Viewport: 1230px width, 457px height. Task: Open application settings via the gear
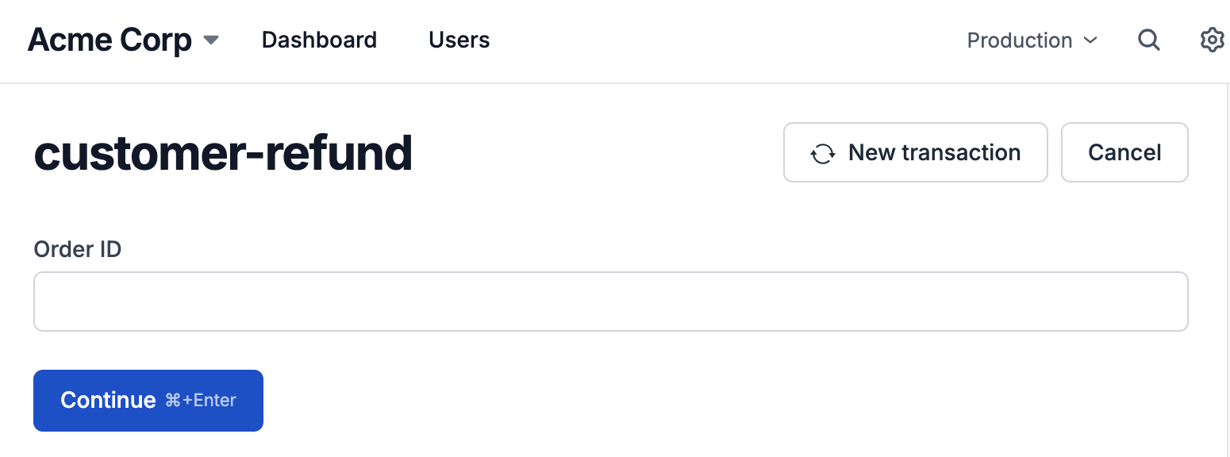tap(1212, 40)
